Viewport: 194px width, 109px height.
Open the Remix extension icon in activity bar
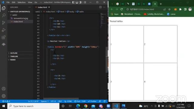pyautogui.click(x=4, y=45)
